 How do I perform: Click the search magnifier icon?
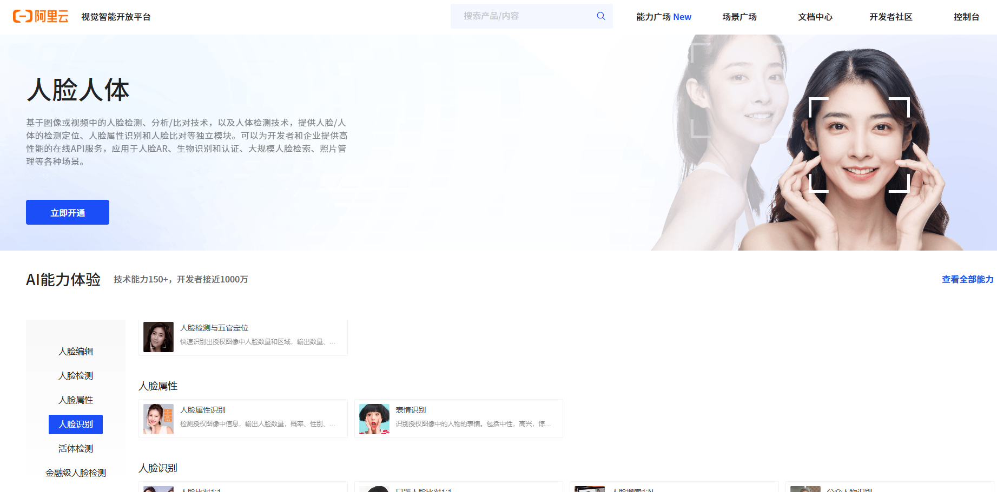coord(600,16)
